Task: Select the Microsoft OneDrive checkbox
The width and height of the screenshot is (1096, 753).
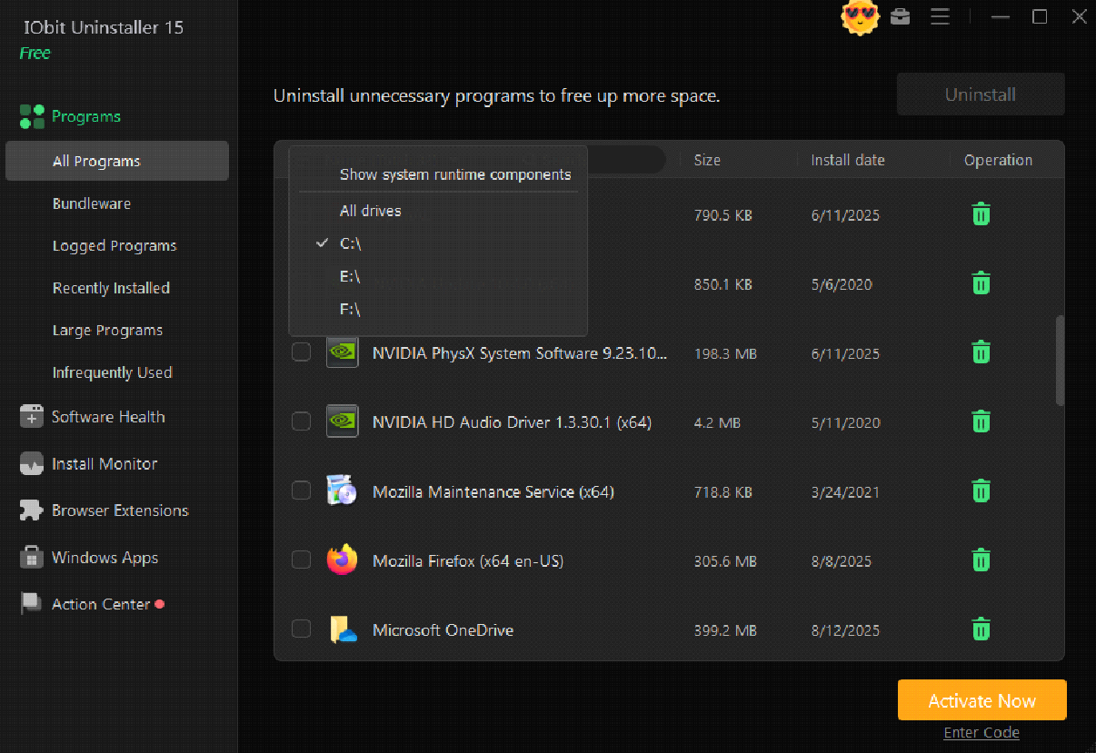Action: pyautogui.click(x=301, y=629)
